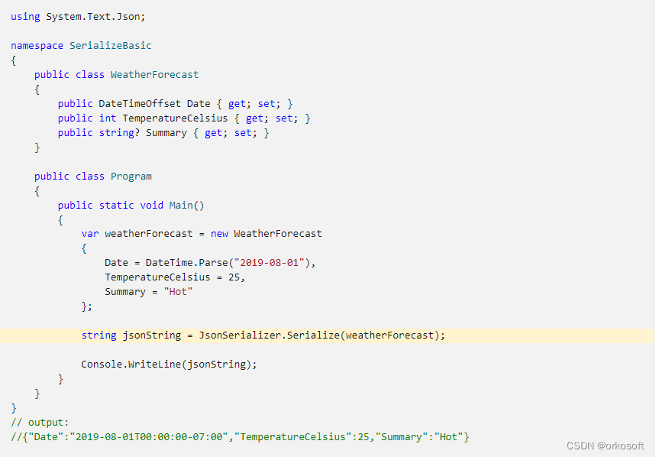Click the JSON output comment line
The image size is (656, 457).
(240, 437)
